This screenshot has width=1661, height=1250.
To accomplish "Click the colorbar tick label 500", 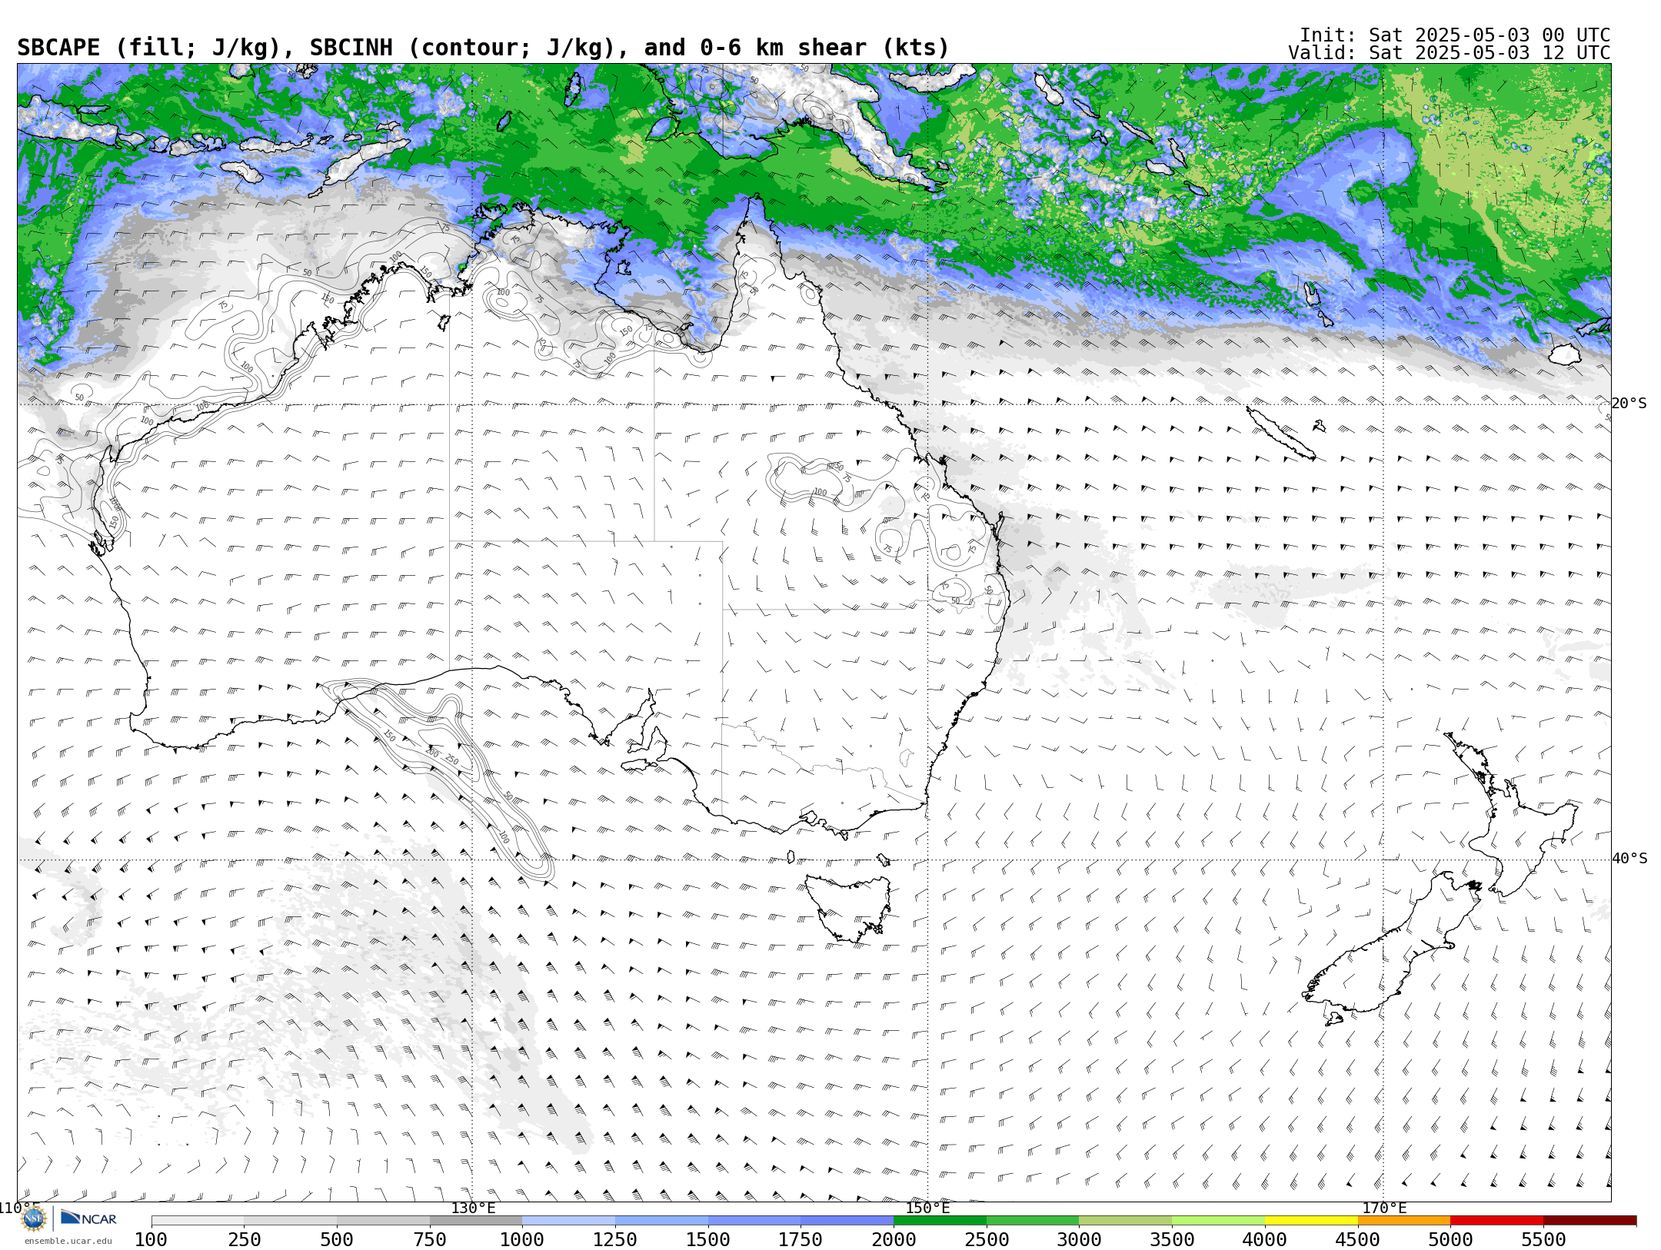I will point(337,1239).
